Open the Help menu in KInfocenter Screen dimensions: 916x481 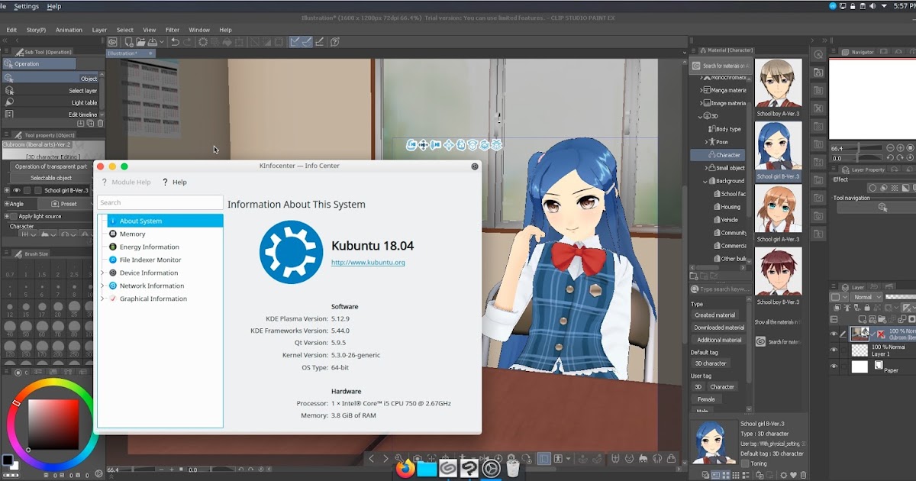click(x=175, y=182)
